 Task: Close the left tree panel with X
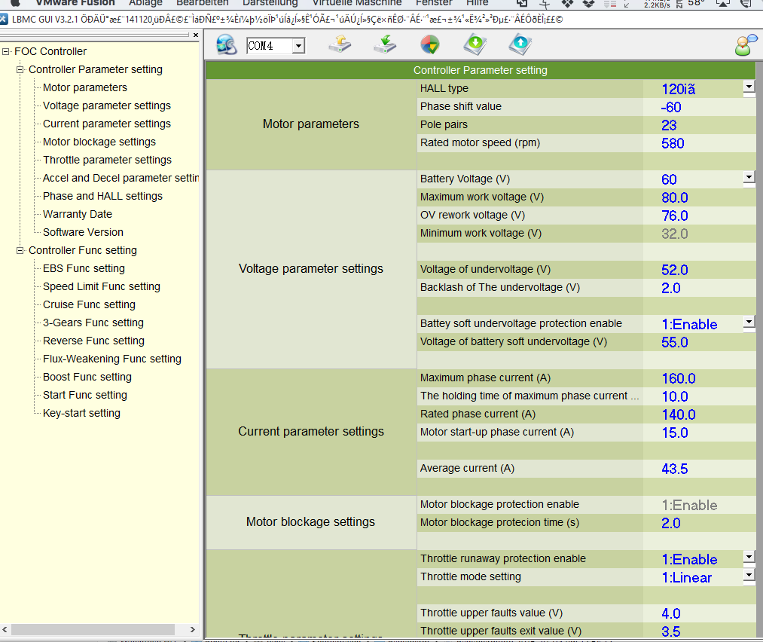(x=196, y=35)
